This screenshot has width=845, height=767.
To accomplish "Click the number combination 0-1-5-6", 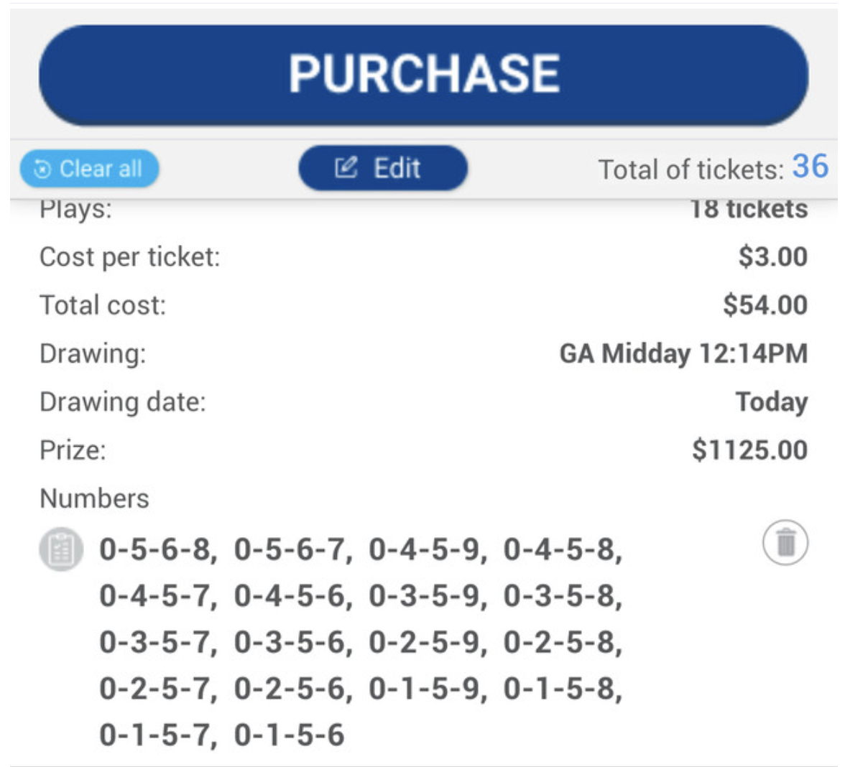I will pos(290,735).
